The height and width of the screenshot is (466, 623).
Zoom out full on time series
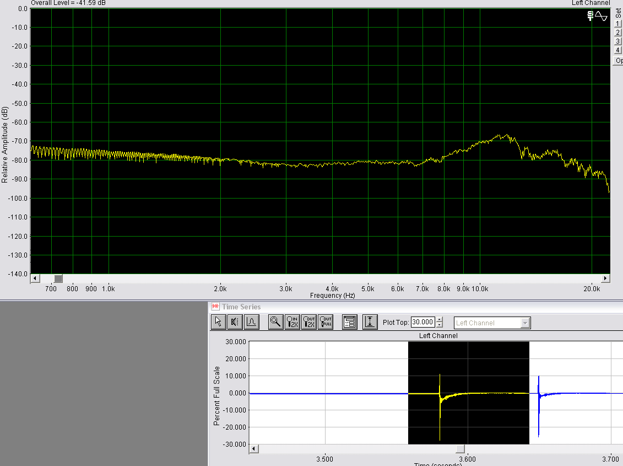tap(326, 322)
